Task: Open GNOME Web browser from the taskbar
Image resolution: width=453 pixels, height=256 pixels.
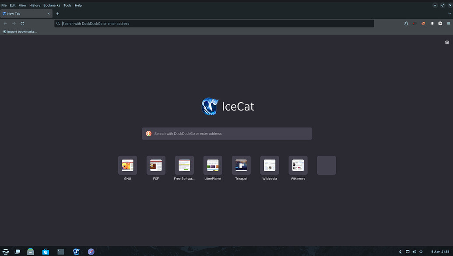Action: click(91, 252)
